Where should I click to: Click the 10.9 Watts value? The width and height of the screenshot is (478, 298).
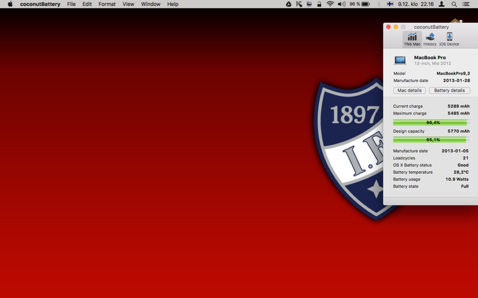click(457, 179)
